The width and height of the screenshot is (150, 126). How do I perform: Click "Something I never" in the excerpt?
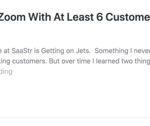(x=122, y=51)
